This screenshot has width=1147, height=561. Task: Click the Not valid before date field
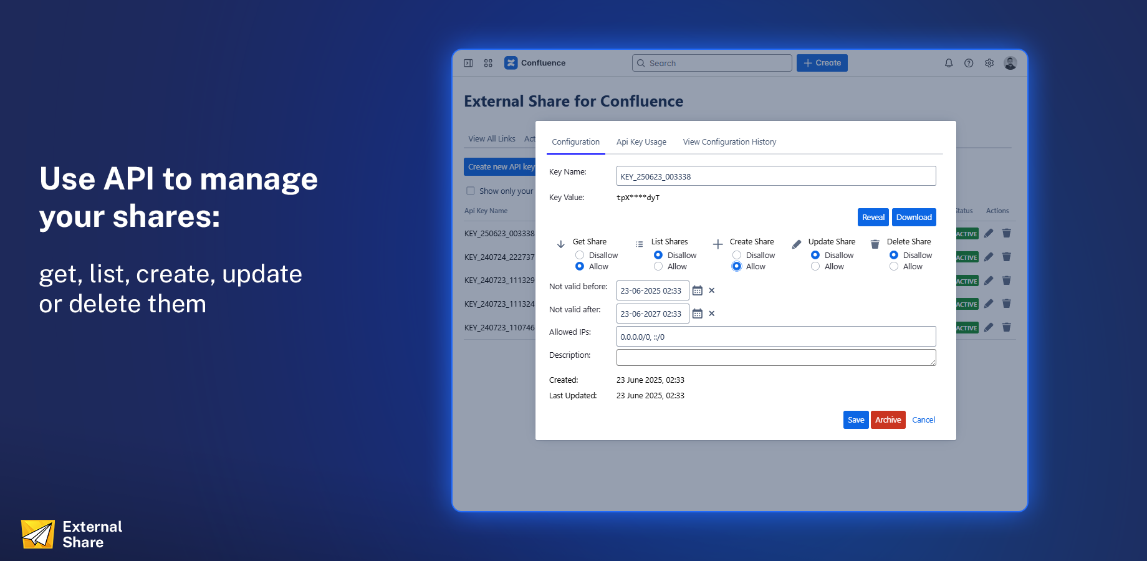tap(653, 290)
